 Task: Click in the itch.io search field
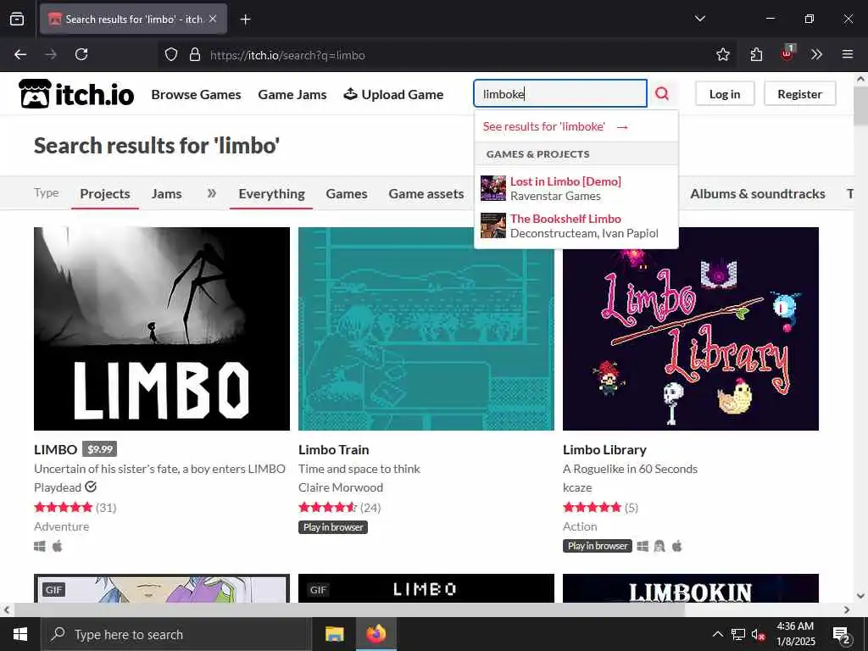pyautogui.click(x=560, y=93)
